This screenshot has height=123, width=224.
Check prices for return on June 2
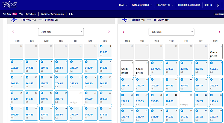pos(127,68)
